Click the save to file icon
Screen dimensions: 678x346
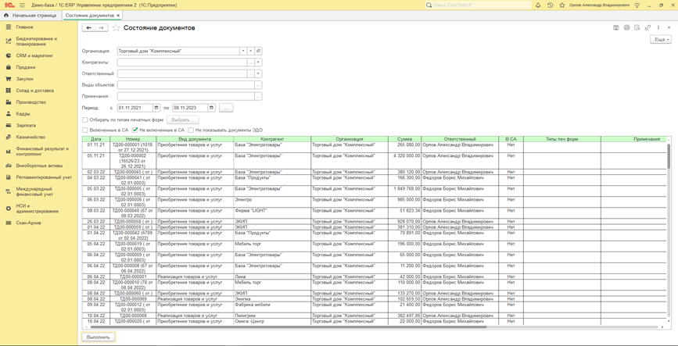615,27
